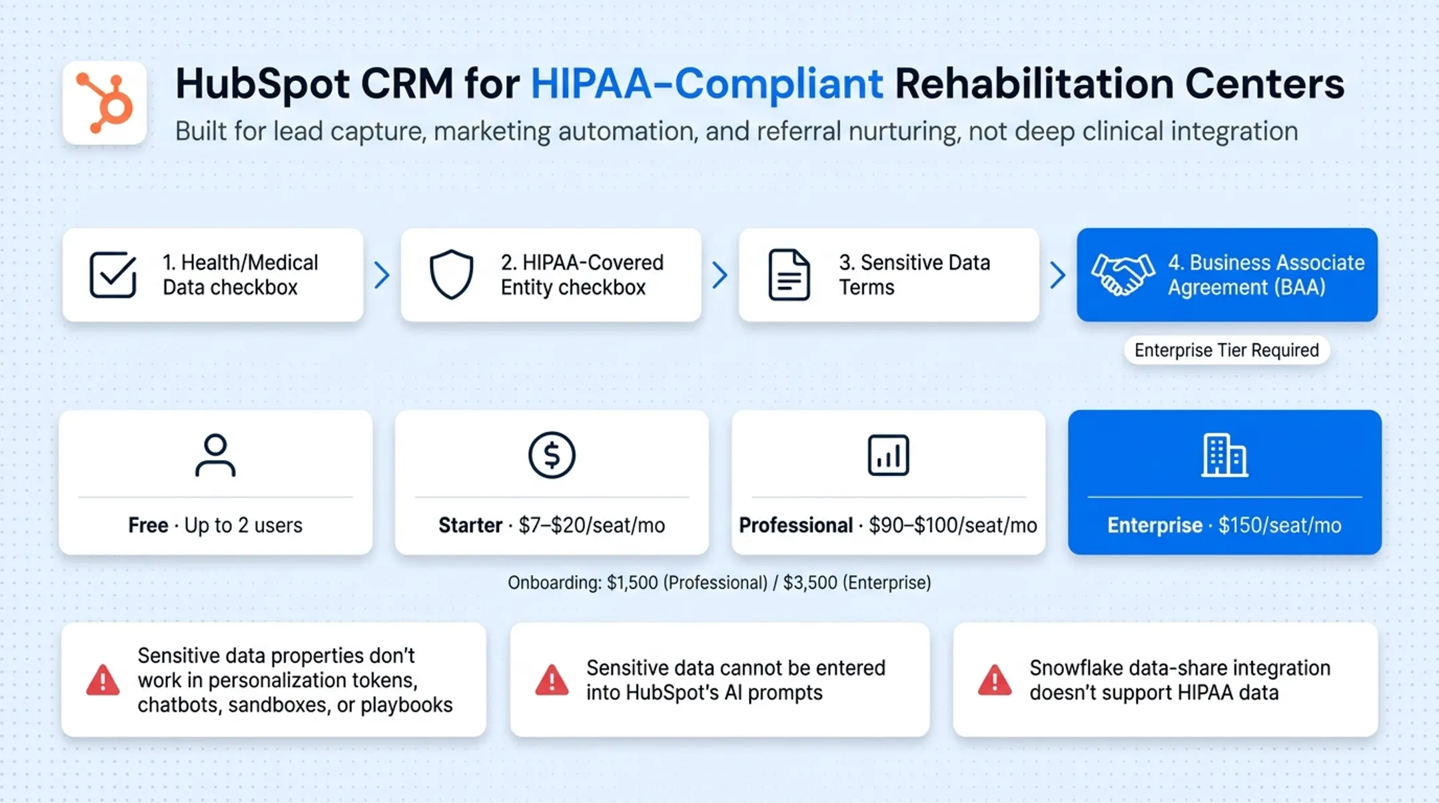
Task: Click "4. Business Associate Agreement (BAA)" label
Action: pos(1266,274)
